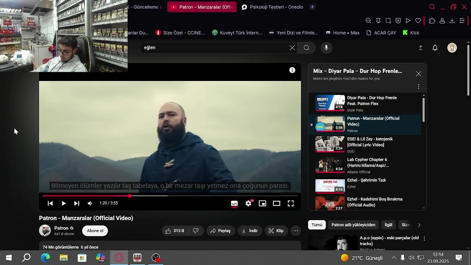Screen dimensions: 471x265
Task: Switch to Psikoloji Testleri Onedio tab
Action: tap(273, 7)
